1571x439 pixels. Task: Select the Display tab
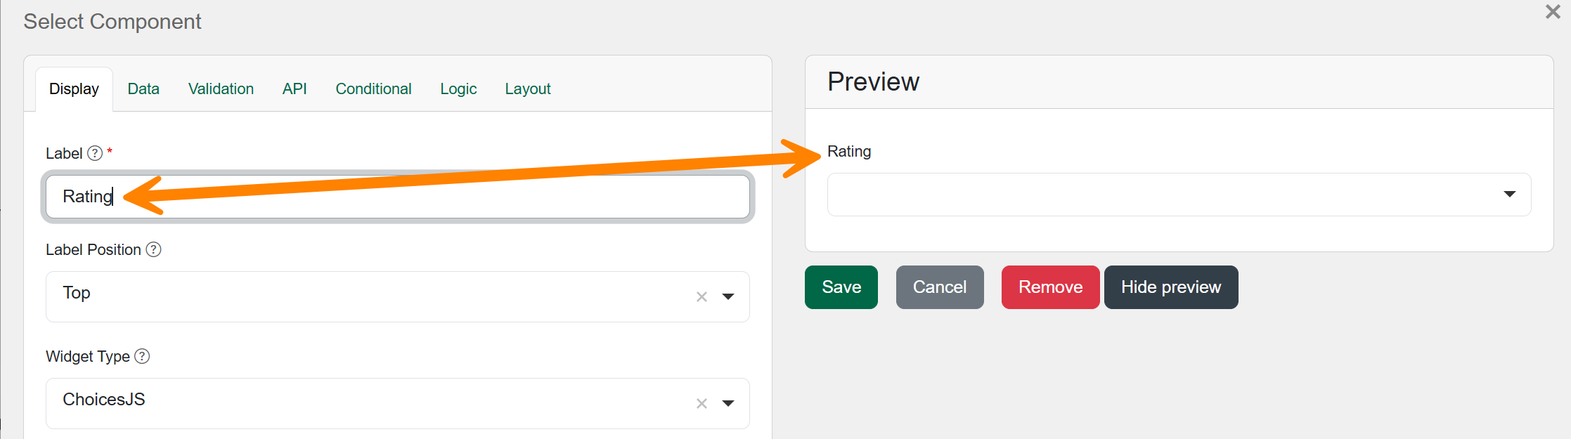click(x=74, y=89)
